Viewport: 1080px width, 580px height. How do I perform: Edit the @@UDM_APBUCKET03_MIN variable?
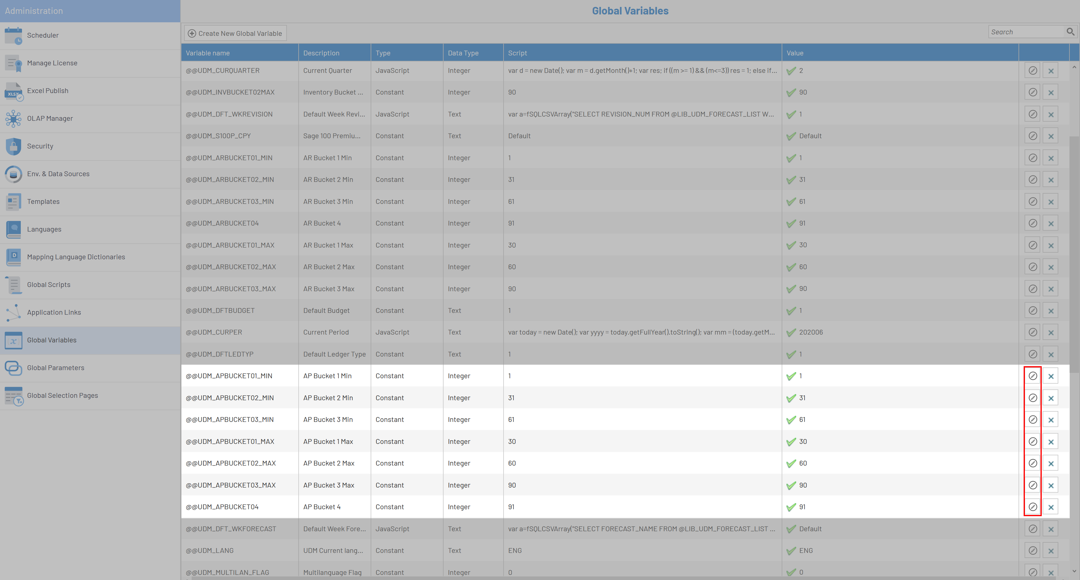point(1033,419)
